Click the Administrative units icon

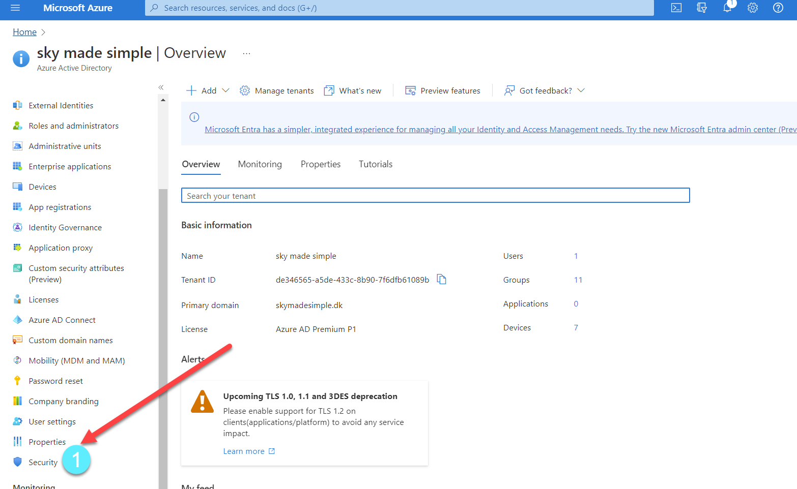point(17,146)
